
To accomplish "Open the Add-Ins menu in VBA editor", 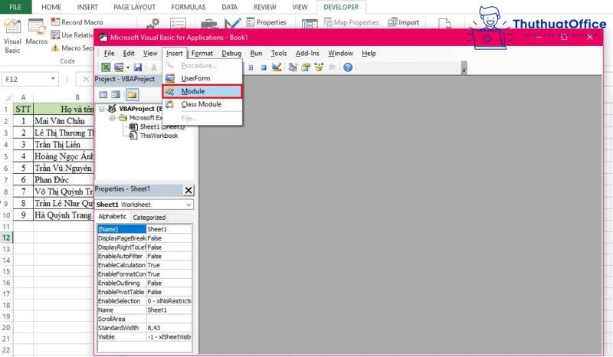I will (307, 53).
